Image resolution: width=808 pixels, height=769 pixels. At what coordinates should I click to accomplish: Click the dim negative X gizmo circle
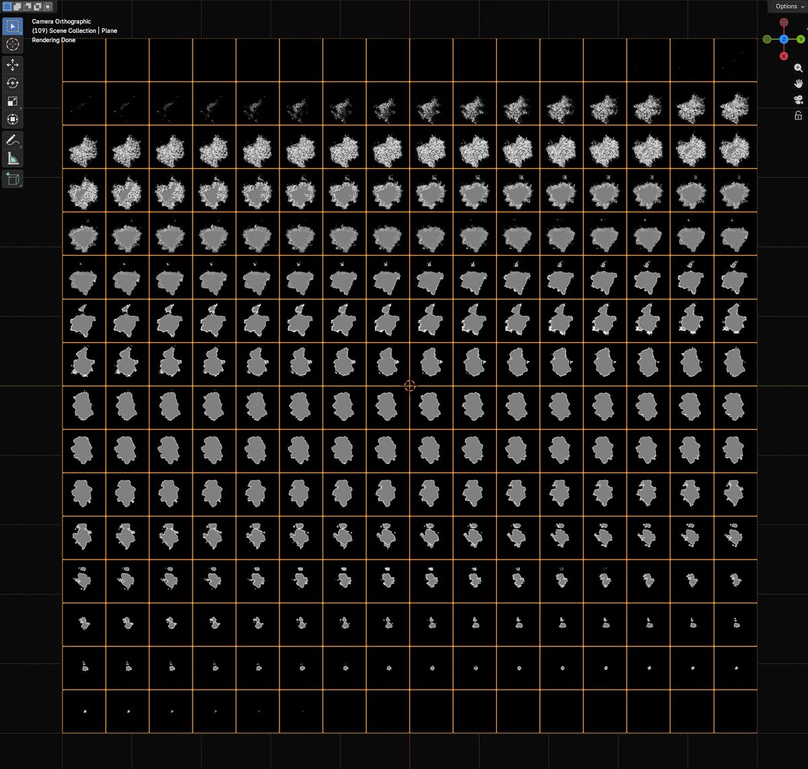tap(784, 23)
